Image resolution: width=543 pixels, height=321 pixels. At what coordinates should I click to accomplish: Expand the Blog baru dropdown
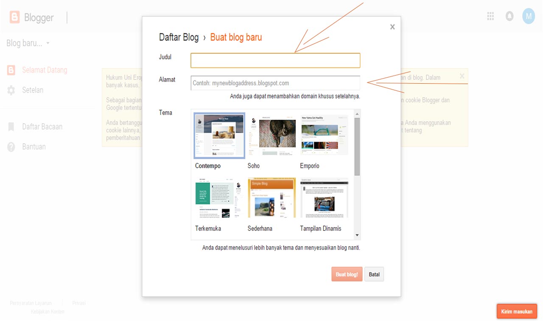point(48,43)
